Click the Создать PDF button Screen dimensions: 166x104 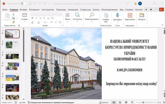[106, 18]
